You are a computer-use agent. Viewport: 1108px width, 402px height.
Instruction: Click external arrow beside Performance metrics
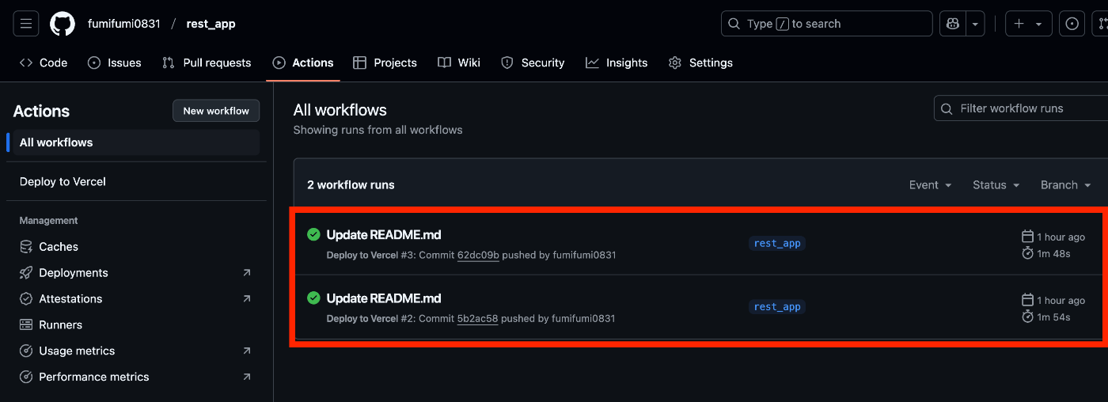click(x=247, y=377)
